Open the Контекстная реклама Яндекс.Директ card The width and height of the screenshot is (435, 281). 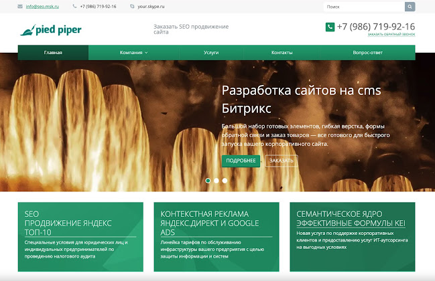pos(216,237)
